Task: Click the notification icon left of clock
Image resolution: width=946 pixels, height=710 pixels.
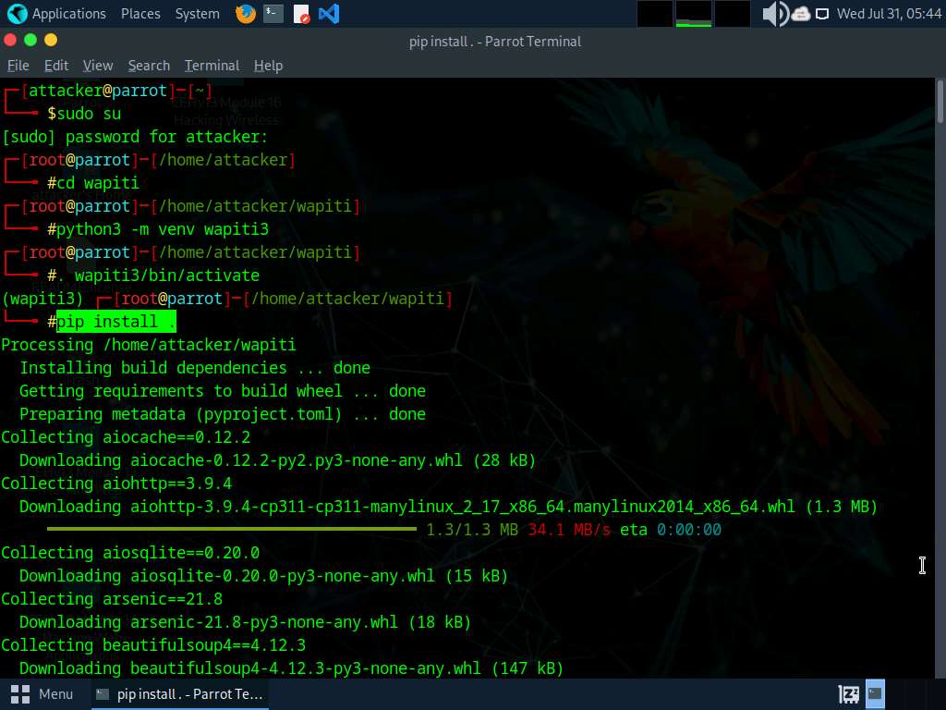Action: 821,14
